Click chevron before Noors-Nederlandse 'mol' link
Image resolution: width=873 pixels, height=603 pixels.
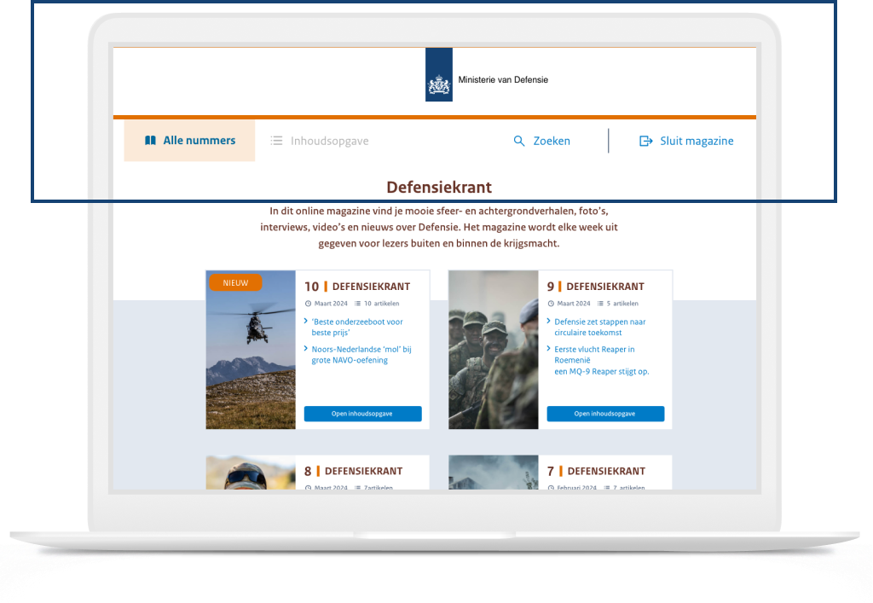click(x=306, y=349)
